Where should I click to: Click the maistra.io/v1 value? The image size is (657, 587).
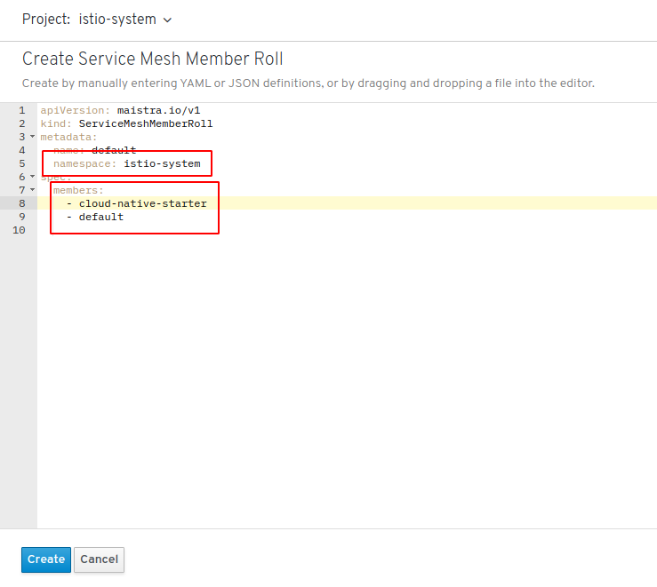click(x=159, y=110)
